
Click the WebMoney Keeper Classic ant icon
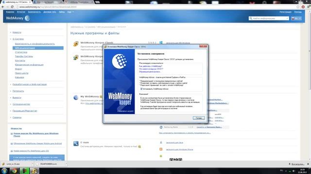[x=76, y=43]
